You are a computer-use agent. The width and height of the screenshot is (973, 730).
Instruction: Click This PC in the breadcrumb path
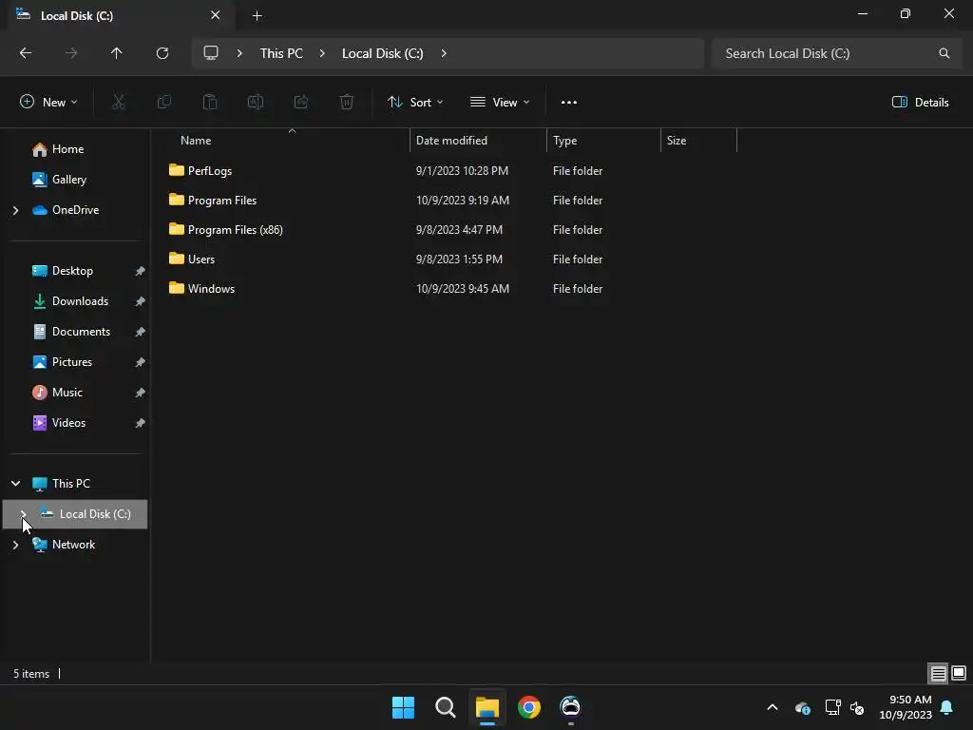[281, 53]
